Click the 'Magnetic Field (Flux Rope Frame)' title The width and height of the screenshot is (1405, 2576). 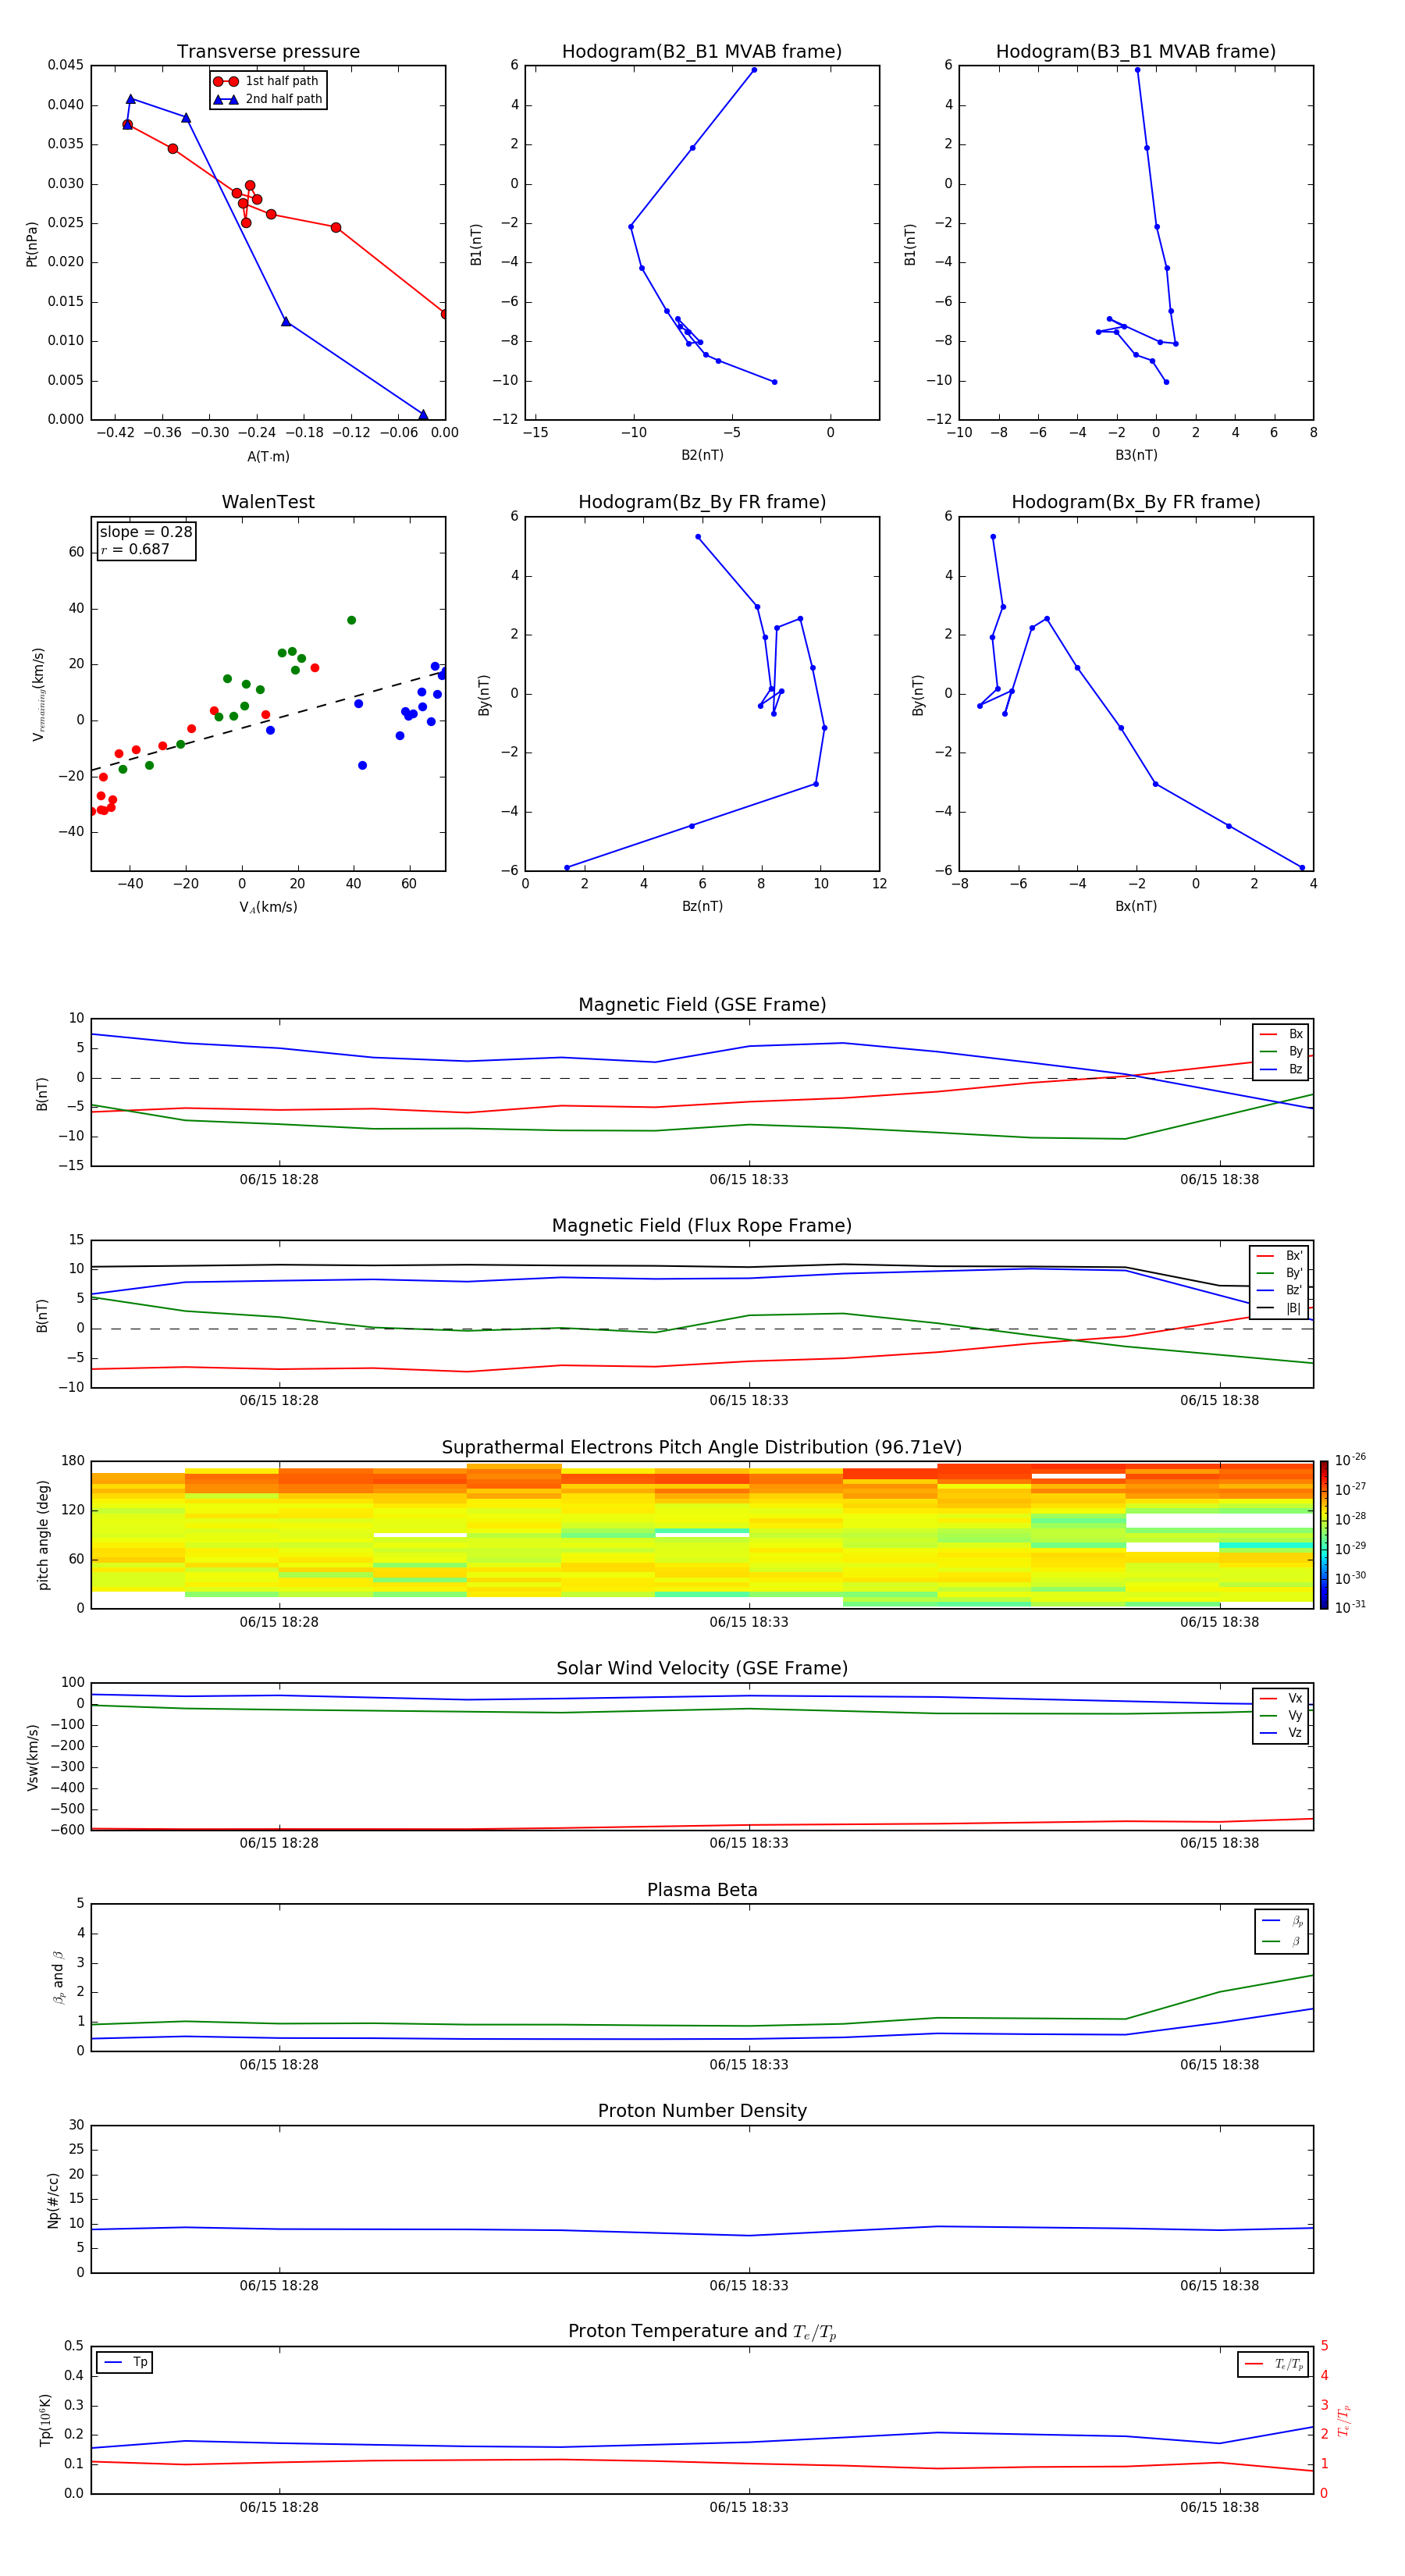click(x=702, y=1226)
